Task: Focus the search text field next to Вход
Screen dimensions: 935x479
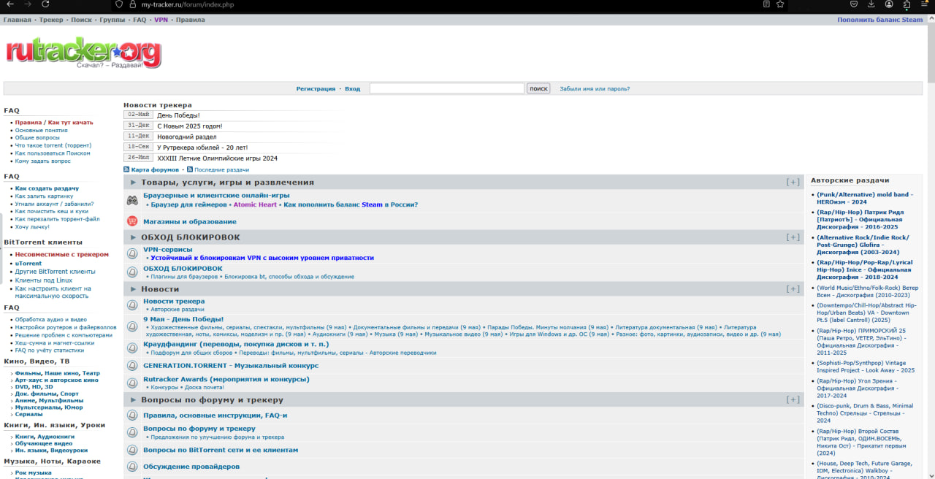Action: pos(446,88)
